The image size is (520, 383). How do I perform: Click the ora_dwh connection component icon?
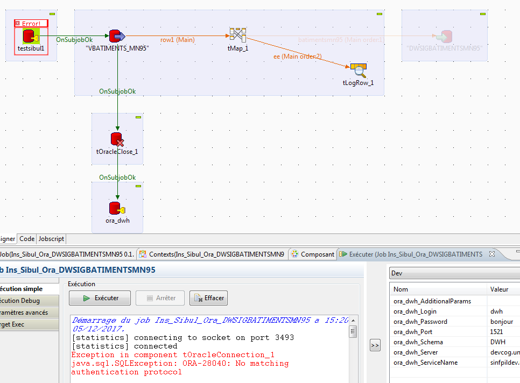point(117,208)
